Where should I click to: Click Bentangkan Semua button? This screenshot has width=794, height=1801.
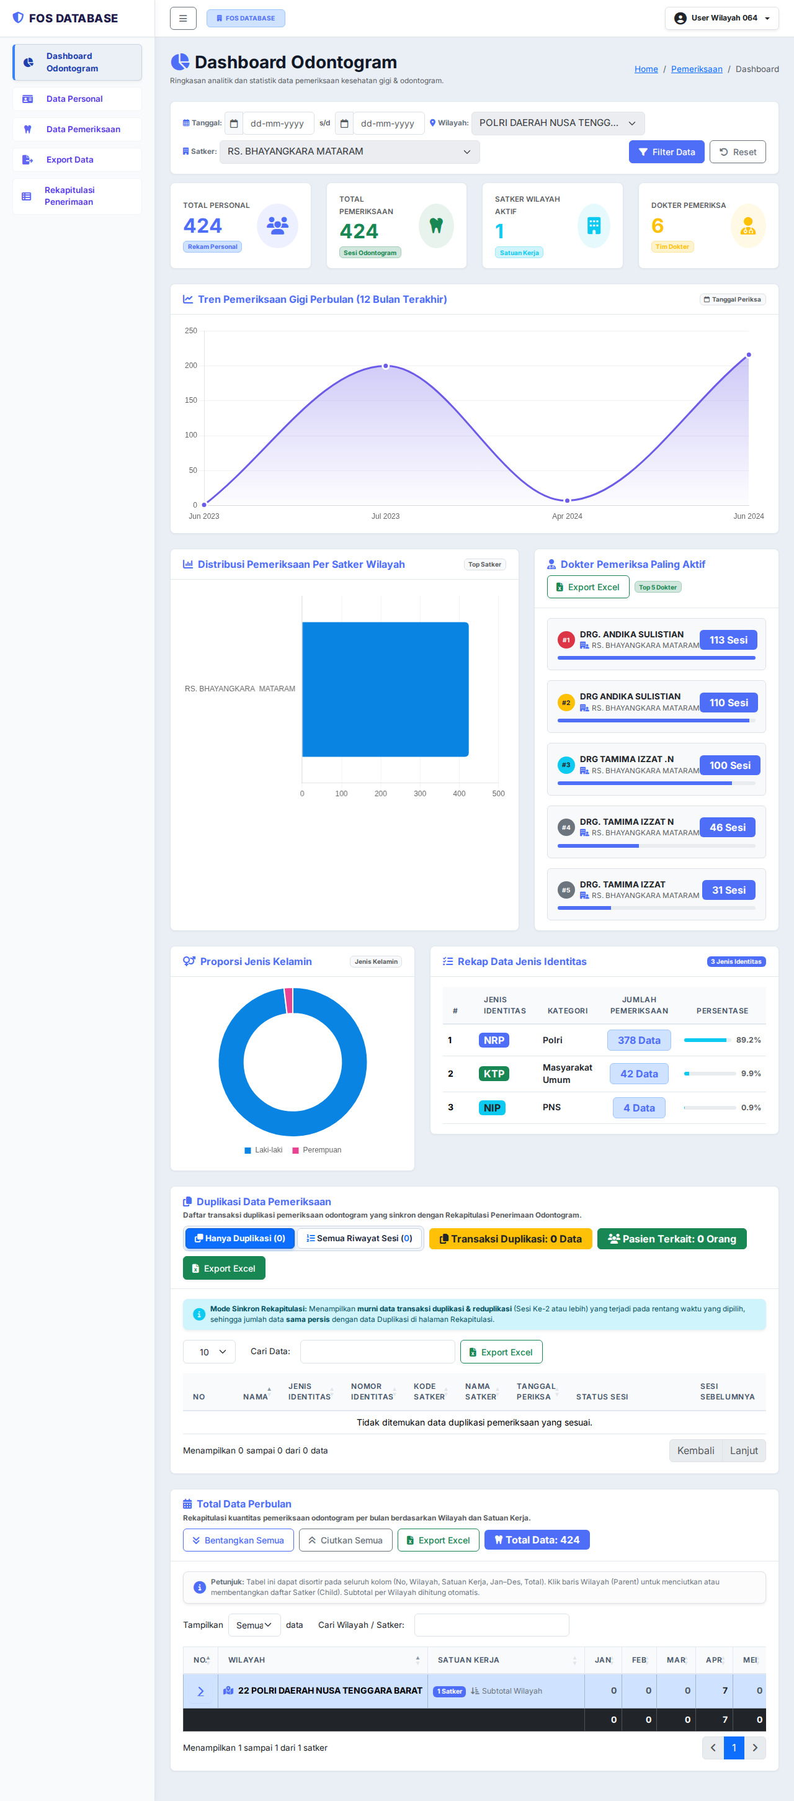(x=238, y=1540)
